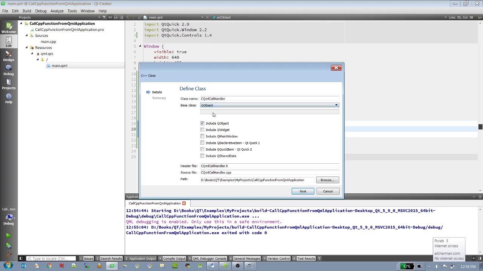Screen dimensions: 483x271
Task: Collapse the CallCppFunctionFromQmlApplication project node
Action: click(22, 24)
